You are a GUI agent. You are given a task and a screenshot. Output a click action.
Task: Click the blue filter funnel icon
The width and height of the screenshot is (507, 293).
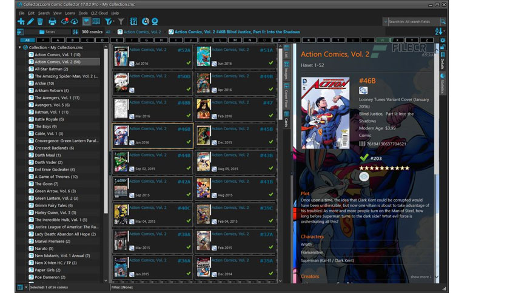pyautogui.click(x=108, y=22)
